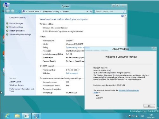Click the Forward arrow in System window
Image resolution: width=159 pixels, height=119 pixels.
click(13, 11)
